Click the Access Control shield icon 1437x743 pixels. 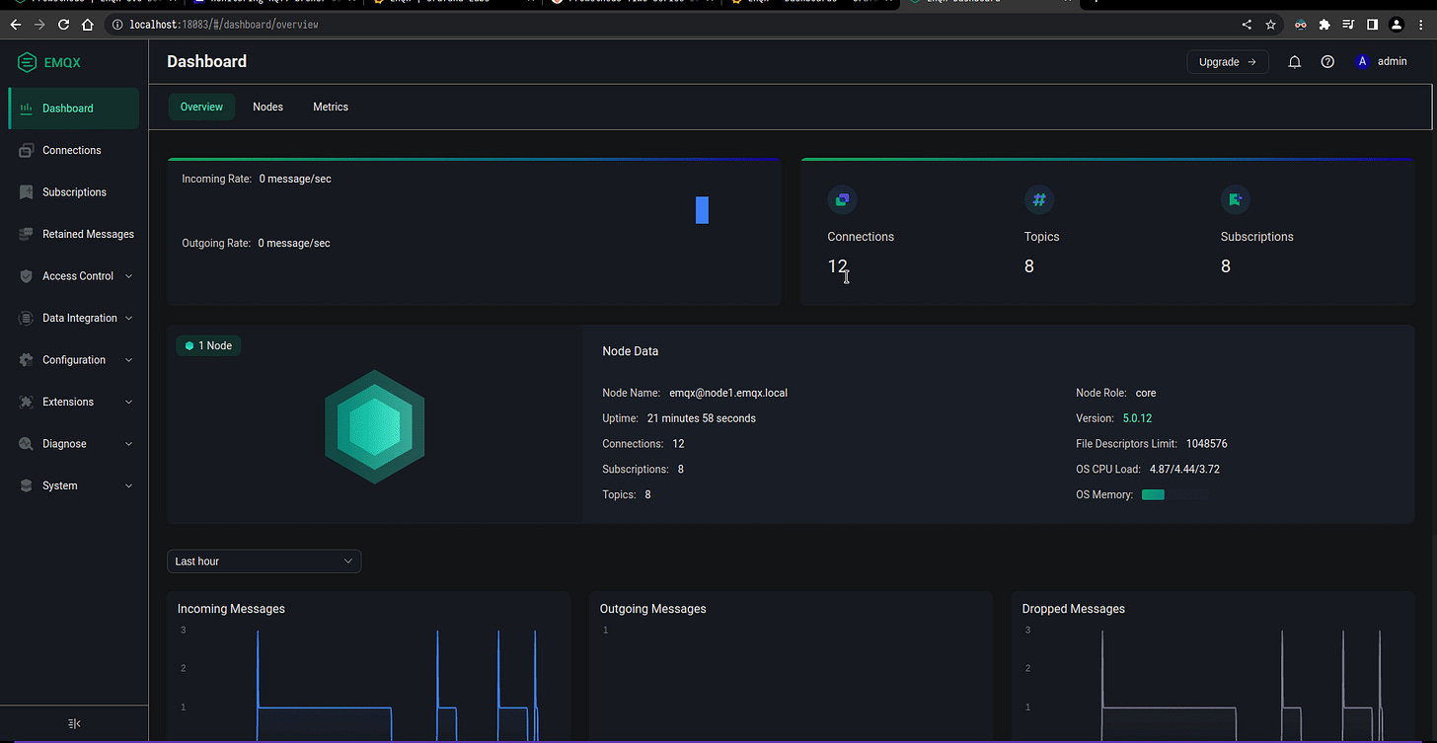pos(26,276)
